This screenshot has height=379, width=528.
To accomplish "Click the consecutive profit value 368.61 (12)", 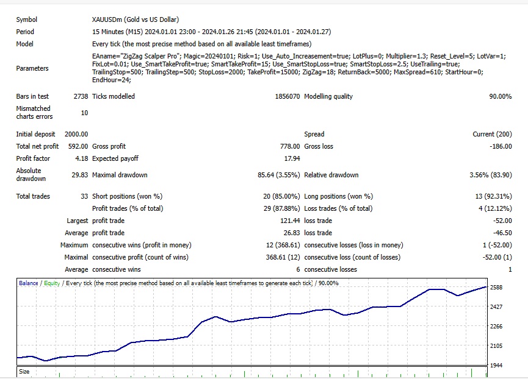I will (283, 257).
